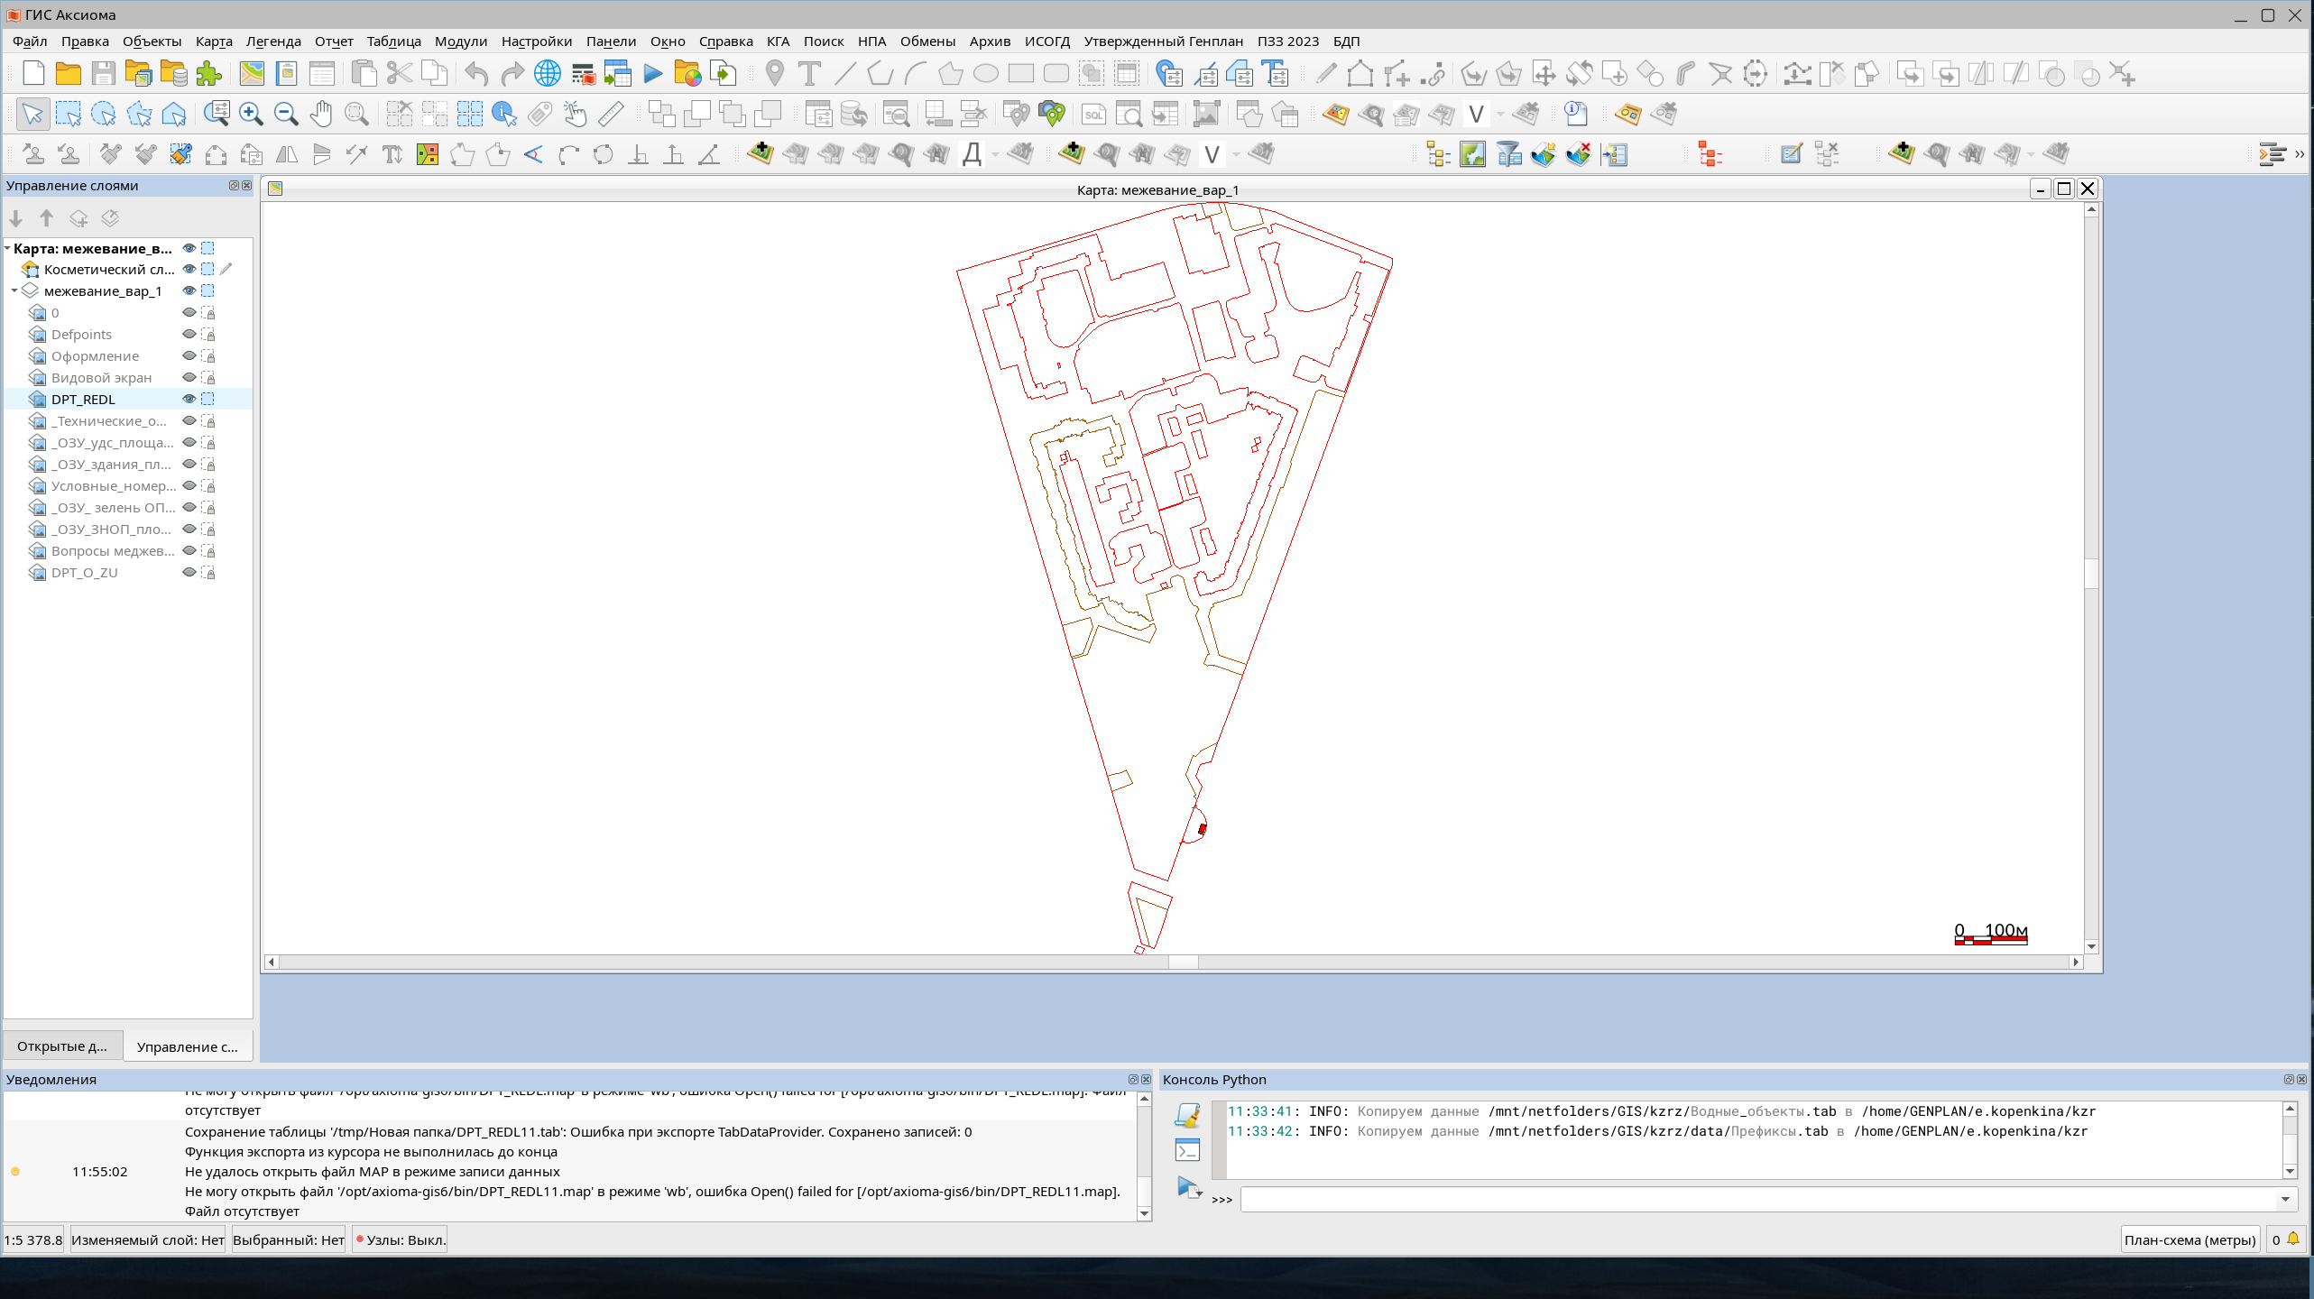Click the notification bell in status bar
Viewport: 2314px width, 1299px height.
point(2293,1239)
